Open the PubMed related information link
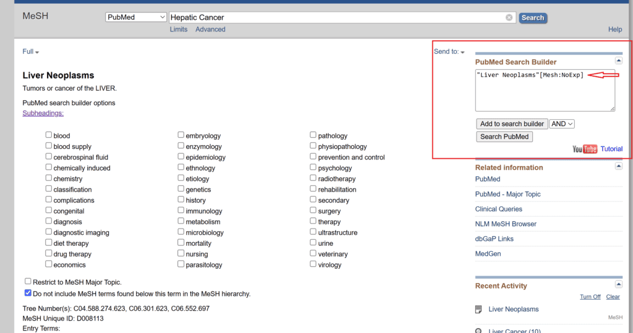This screenshot has width=633, height=333. (x=488, y=179)
